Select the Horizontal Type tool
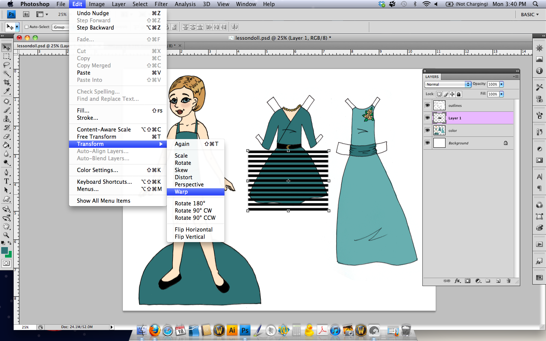 tap(6, 181)
